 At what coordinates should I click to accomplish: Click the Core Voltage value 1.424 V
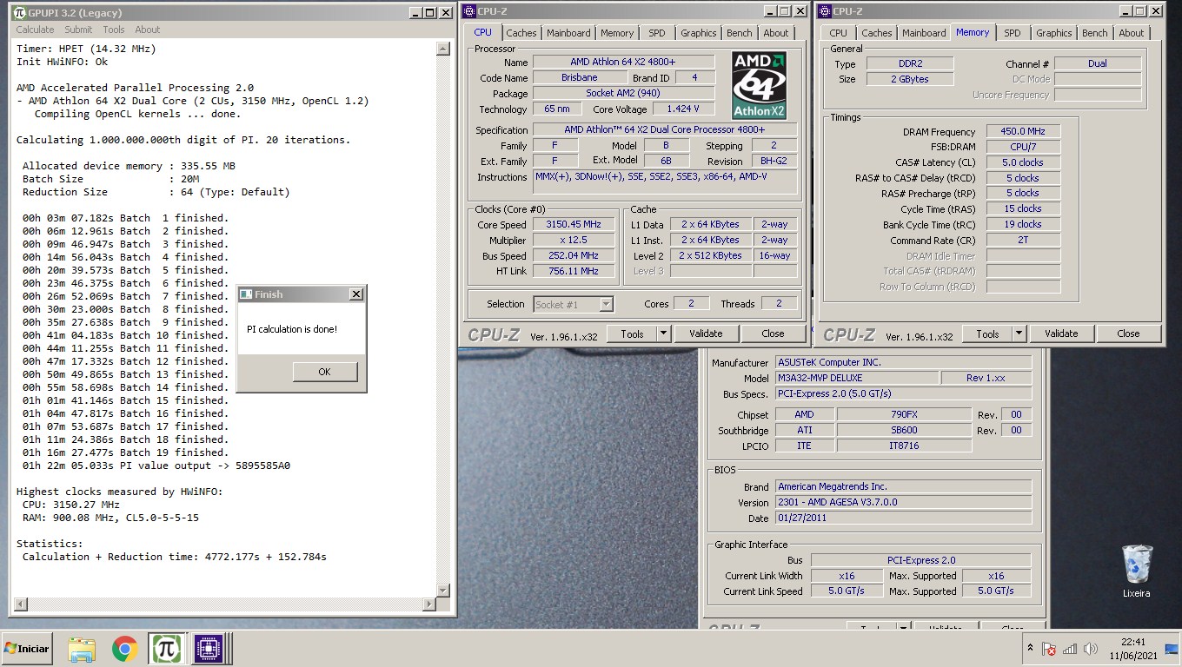pyautogui.click(x=683, y=109)
